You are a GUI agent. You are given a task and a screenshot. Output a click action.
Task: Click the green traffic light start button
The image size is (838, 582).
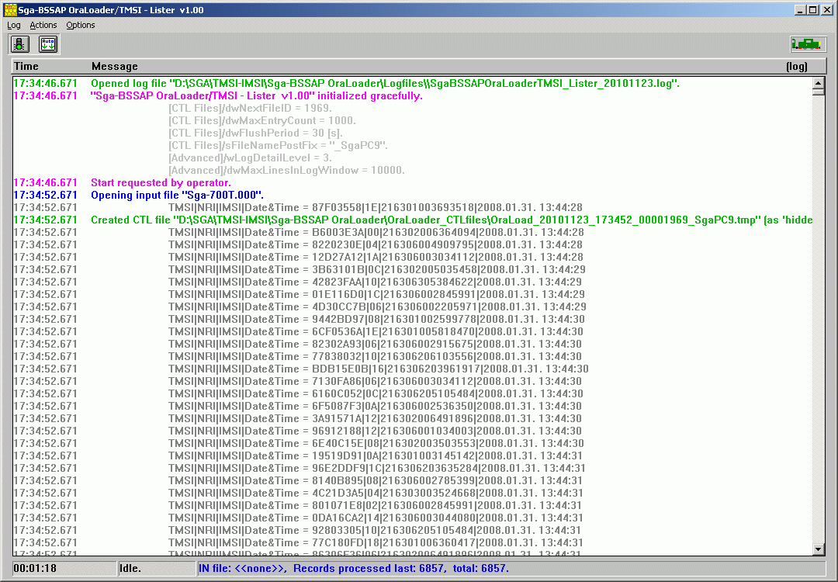[20, 44]
